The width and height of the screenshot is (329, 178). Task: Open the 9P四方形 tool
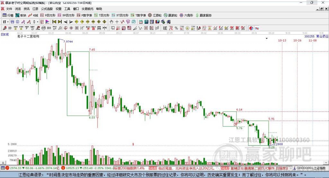coord(66,15)
